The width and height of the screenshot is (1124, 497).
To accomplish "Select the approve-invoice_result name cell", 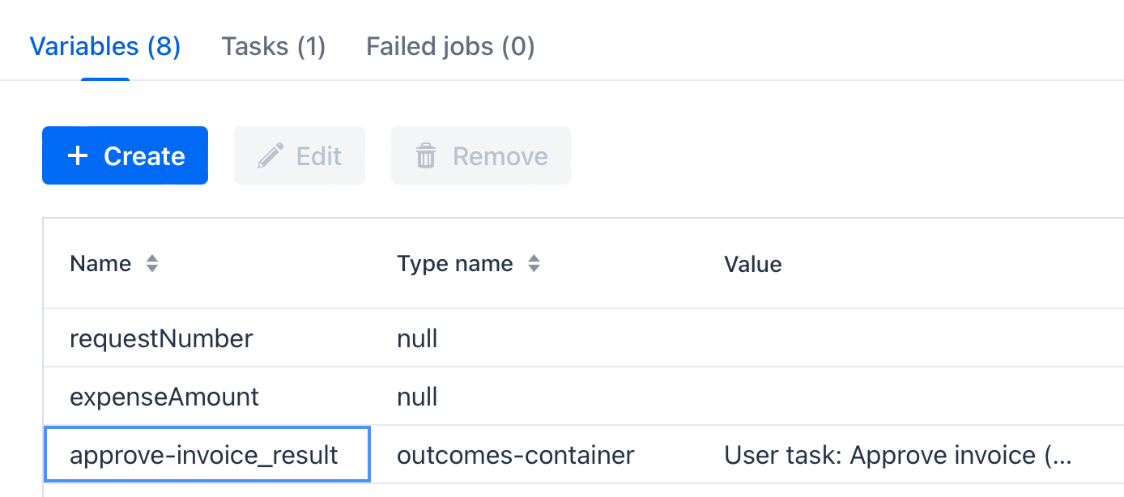I will click(204, 455).
